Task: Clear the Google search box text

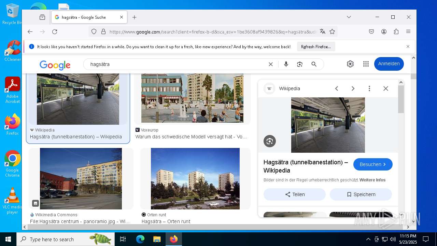Action: tap(271, 64)
